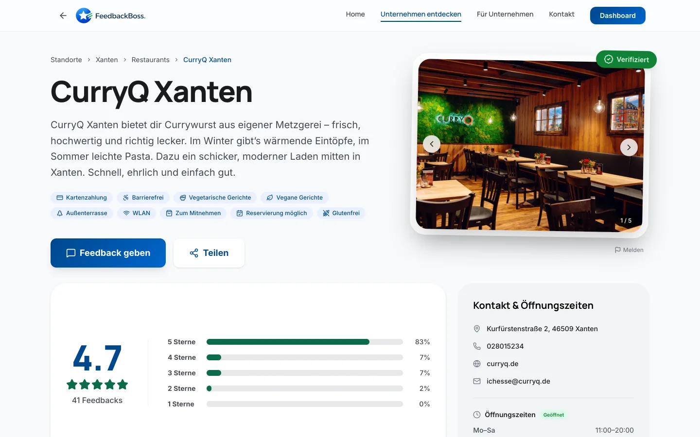Viewport: 700px width, 437px height.
Task: Click the 41 Feedbacks count
Action: click(x=97, y=400)
